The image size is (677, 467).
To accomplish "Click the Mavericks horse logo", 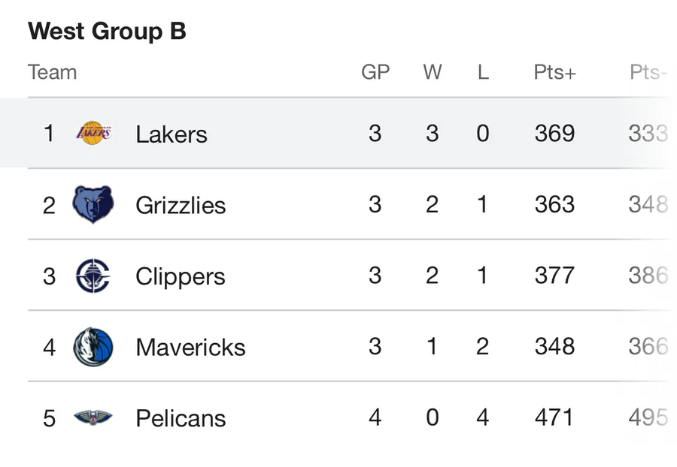I will [x=93, y=347].
